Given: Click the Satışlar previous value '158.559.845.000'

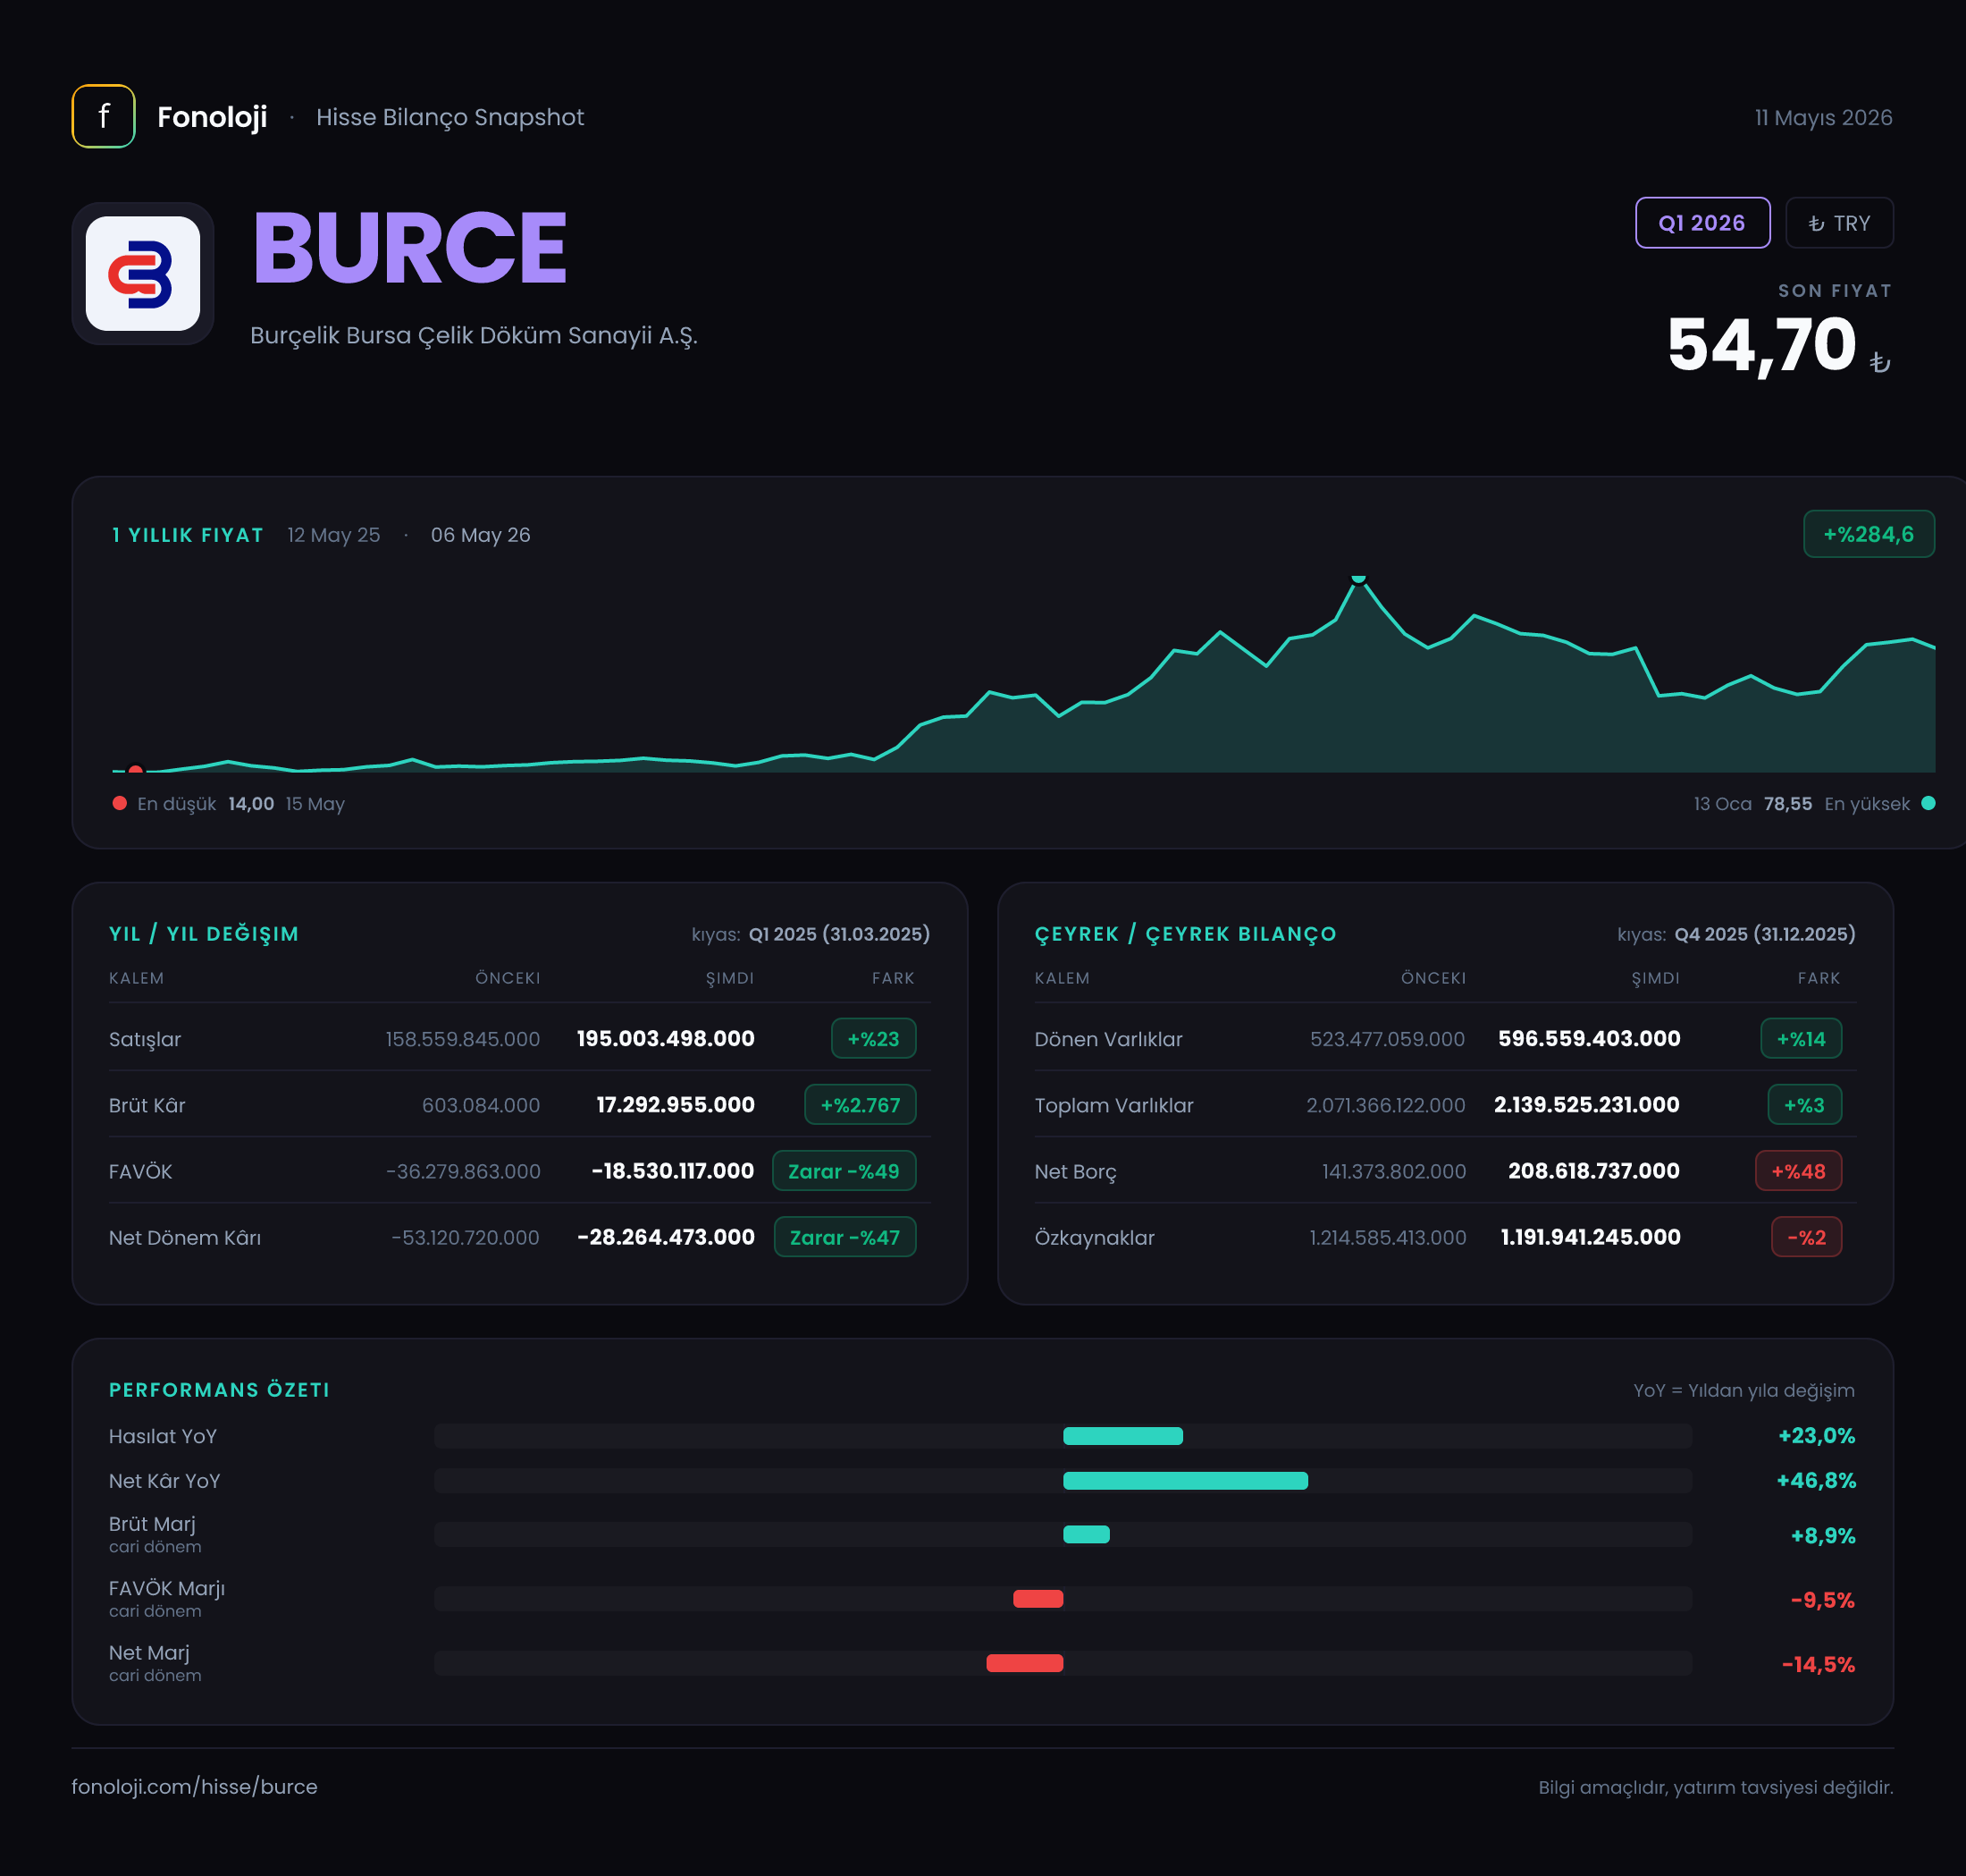Looking at the screenshot, I should click(x=463, y=1039).
